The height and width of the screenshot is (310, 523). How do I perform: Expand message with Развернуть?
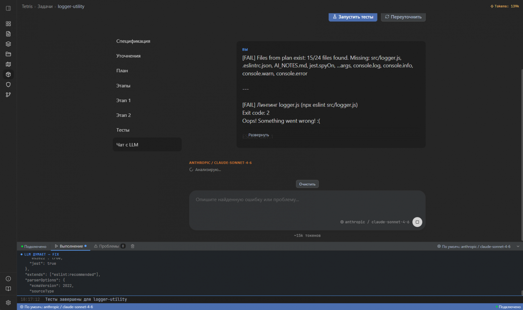point(258,135)
